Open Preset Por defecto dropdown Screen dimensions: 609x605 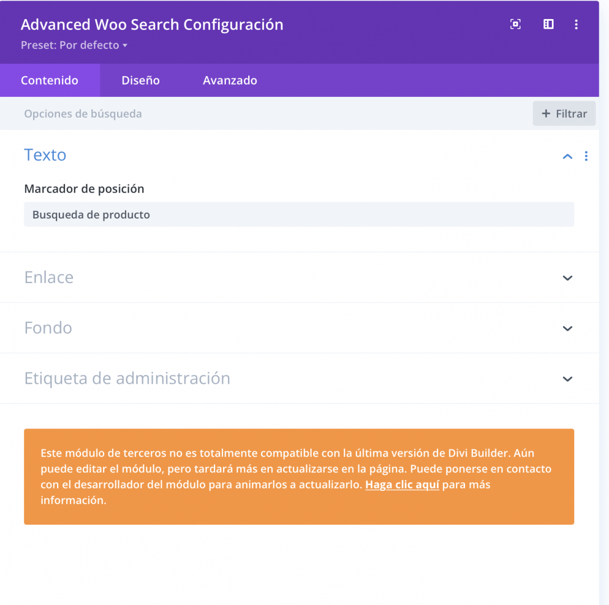[x=74, y=45]
